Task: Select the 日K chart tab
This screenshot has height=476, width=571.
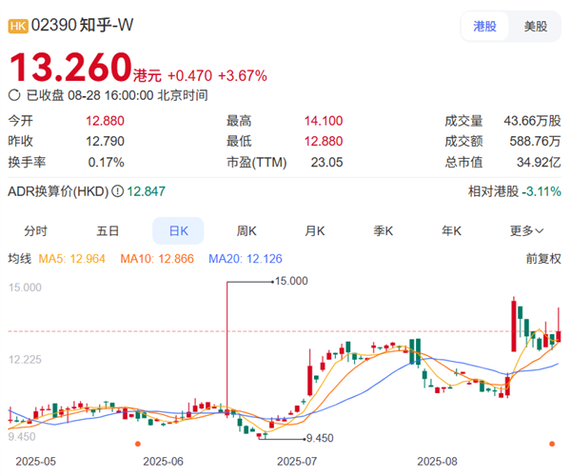Action: [178, 230]
